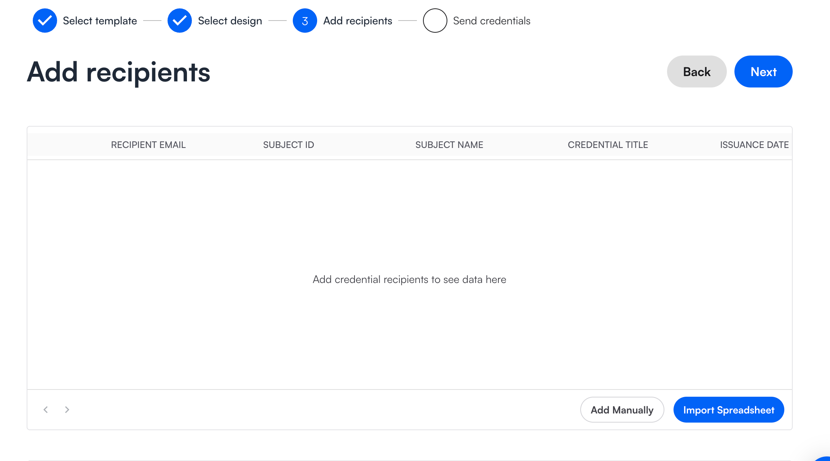Sort by Recipient Email column header

coord(148,145)
